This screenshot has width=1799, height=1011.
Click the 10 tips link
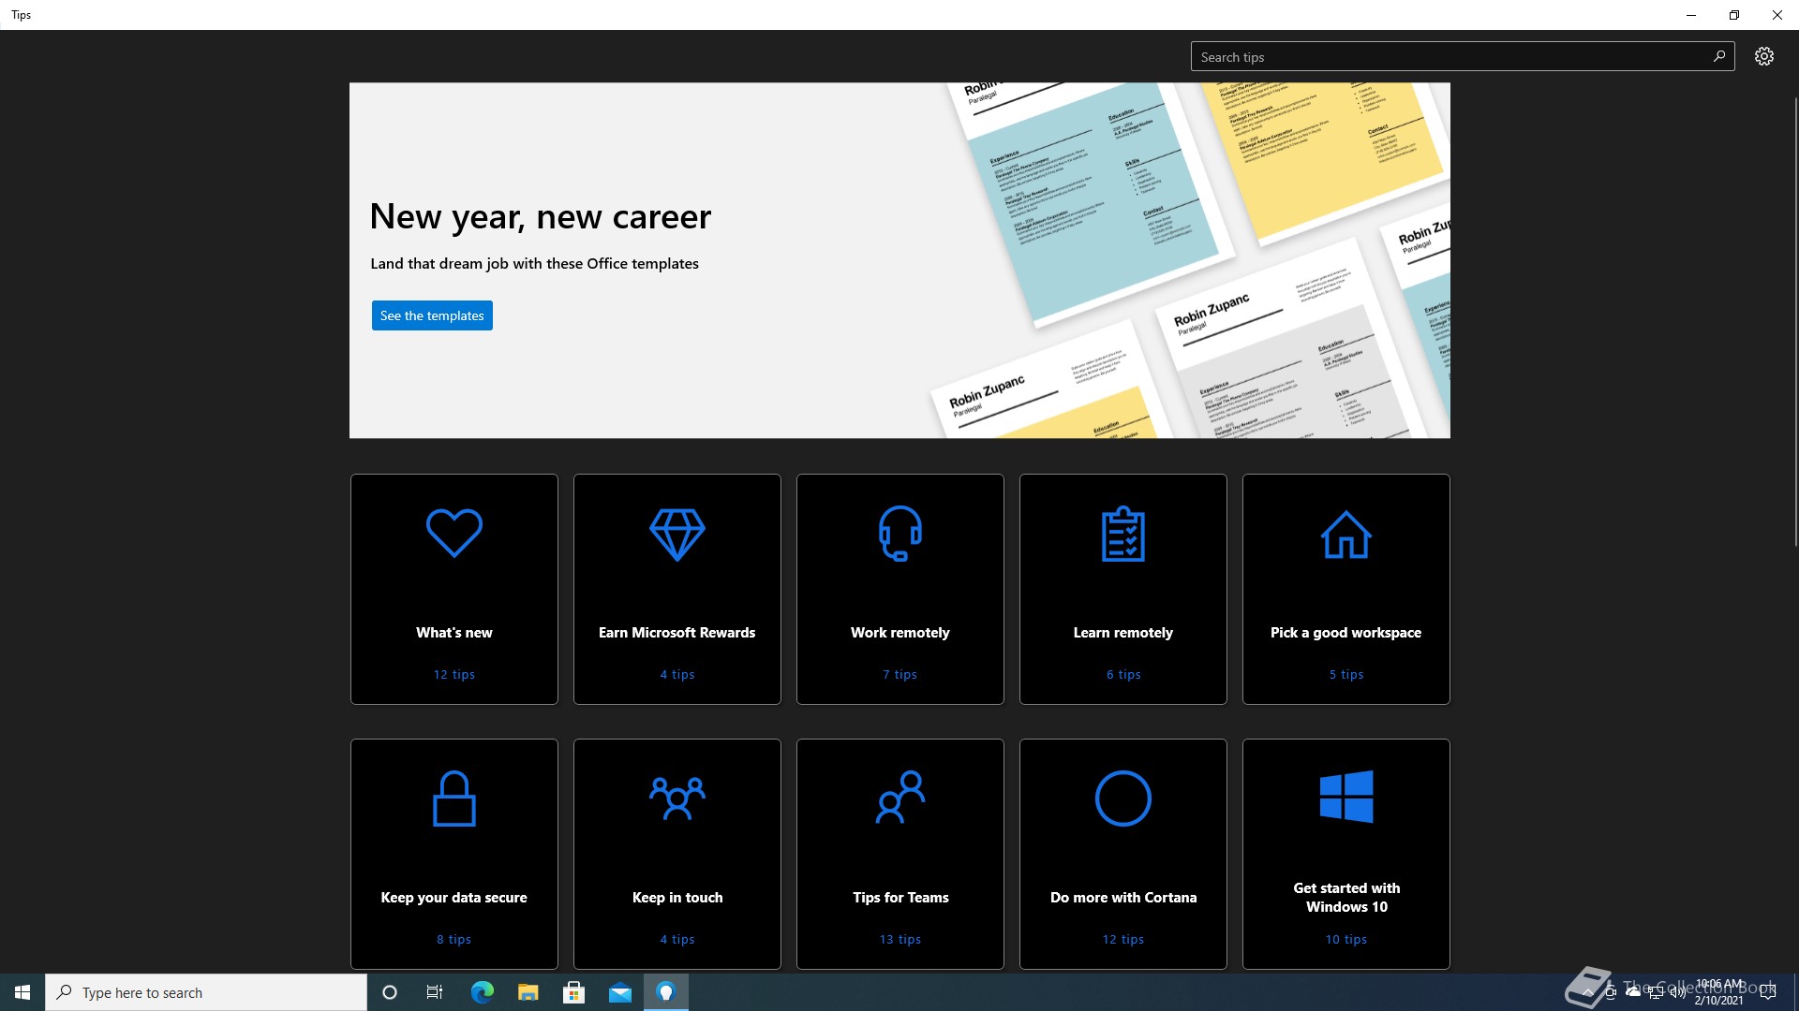pos(1346,940)
